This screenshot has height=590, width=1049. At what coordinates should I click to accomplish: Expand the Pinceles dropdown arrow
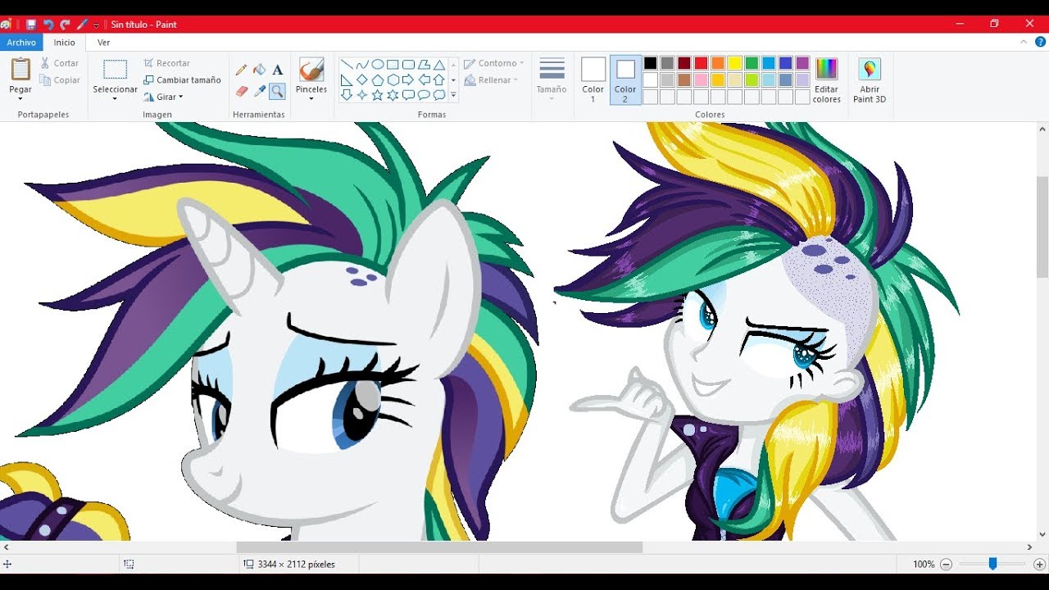tap(311, 99)
